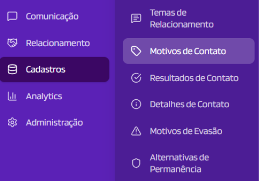The width and height of the screenshot is (259, 181).
Task: Choose Motivos de Evasão from the submenu
Action: (x=186, y=131)
